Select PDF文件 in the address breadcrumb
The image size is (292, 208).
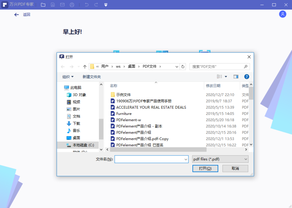point(150,66)
